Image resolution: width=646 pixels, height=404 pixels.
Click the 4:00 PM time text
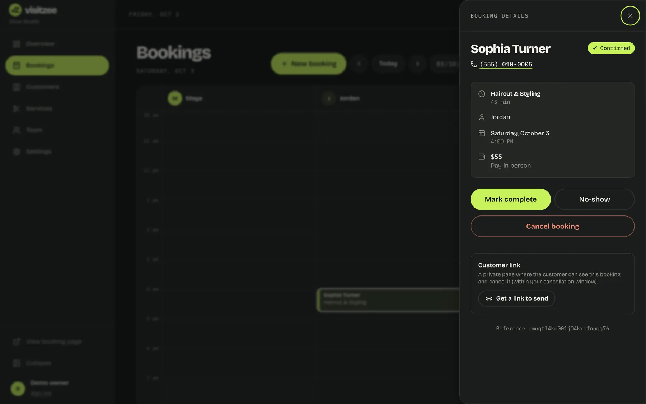[502, 141]
